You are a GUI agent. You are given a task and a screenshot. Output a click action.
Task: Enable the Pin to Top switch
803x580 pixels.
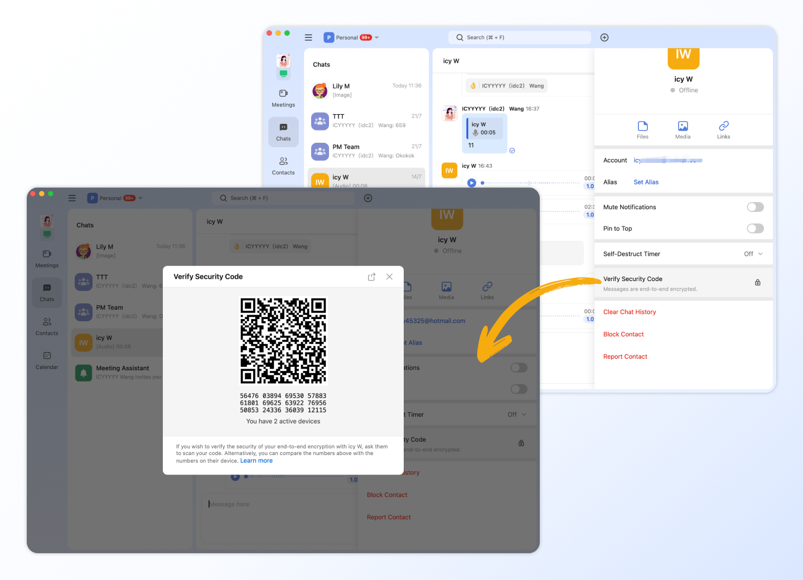(x=755, y=229)
